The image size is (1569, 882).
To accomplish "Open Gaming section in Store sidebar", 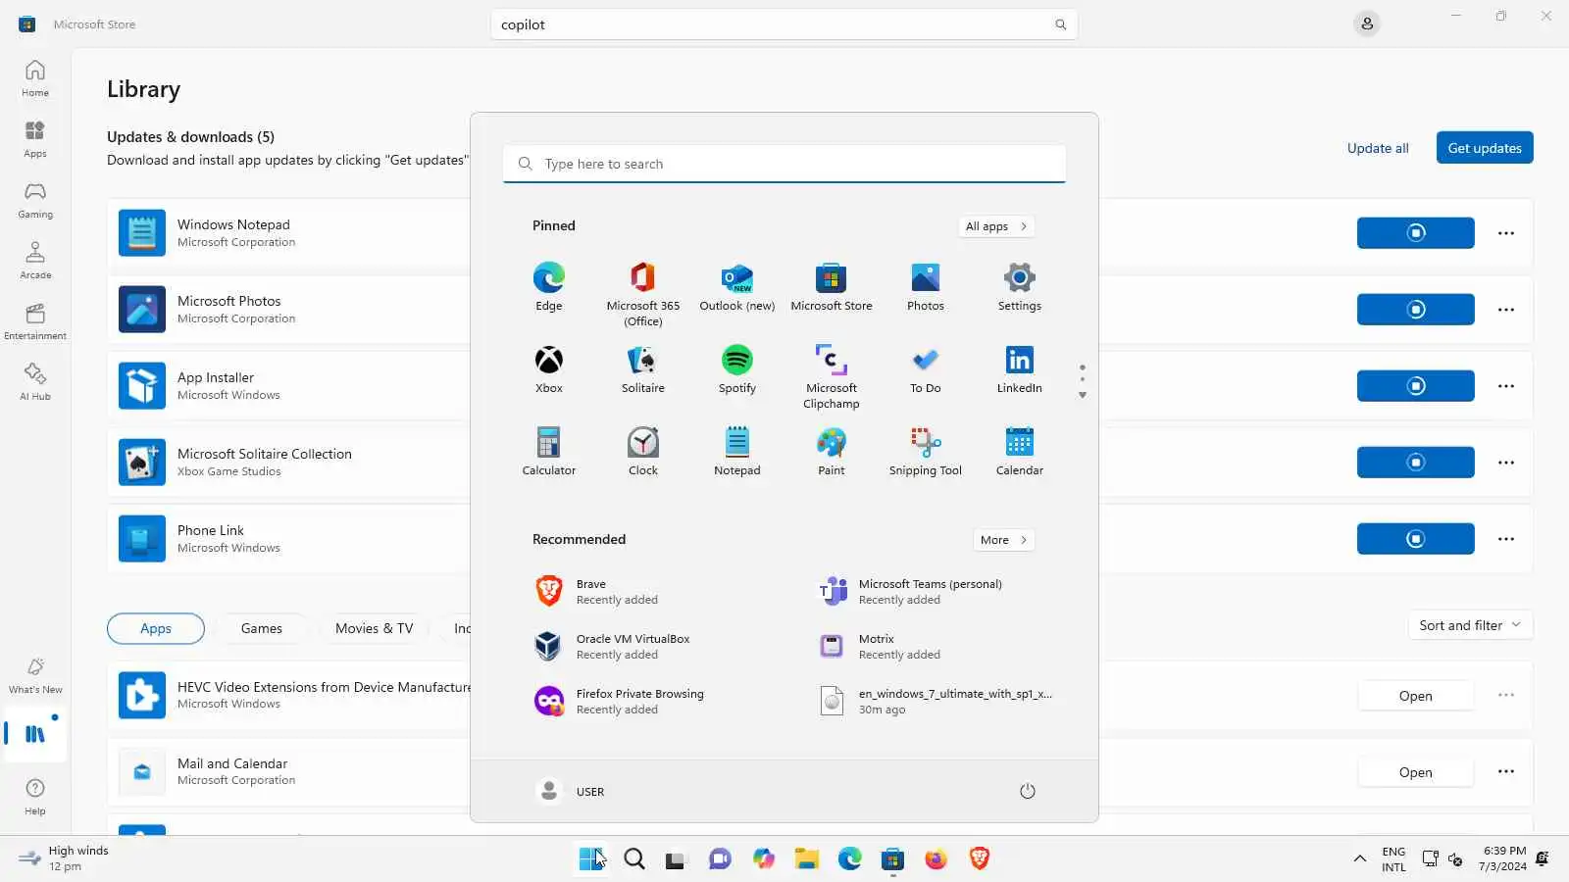I will click(35, 200).
